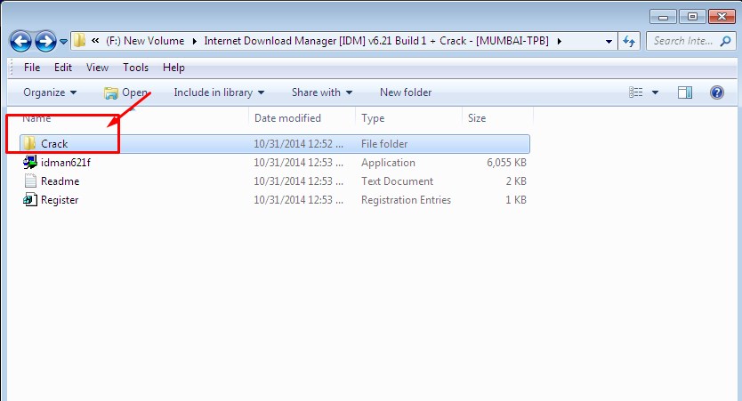Open the address bar history dropdown
Image resolution: width=742 pixels, height=401 pixels.
609,42
